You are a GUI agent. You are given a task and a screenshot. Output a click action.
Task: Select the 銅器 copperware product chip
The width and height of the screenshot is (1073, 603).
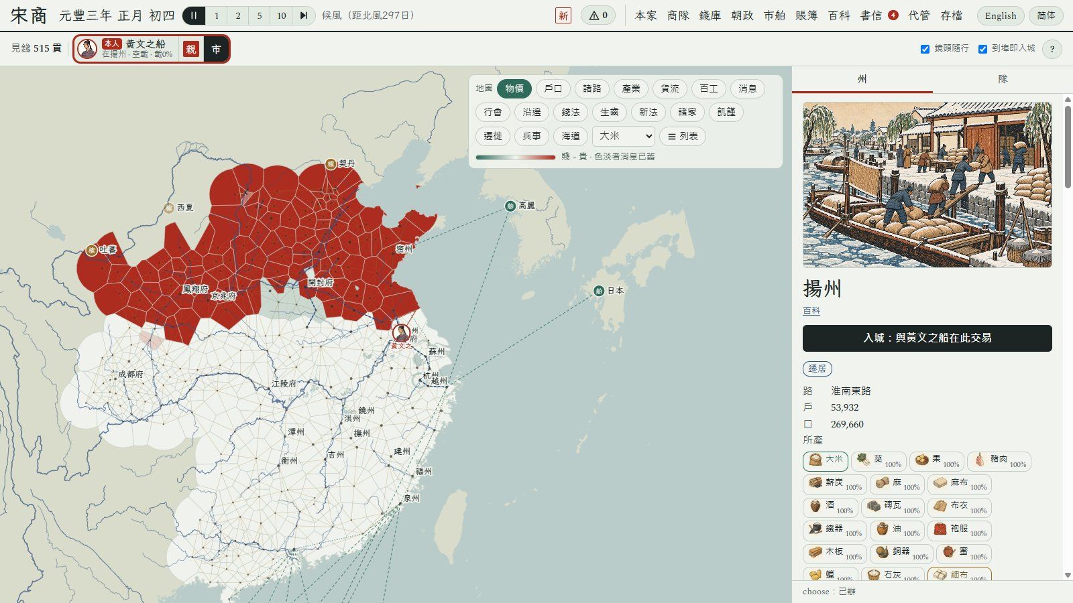[x=902, y=553]
